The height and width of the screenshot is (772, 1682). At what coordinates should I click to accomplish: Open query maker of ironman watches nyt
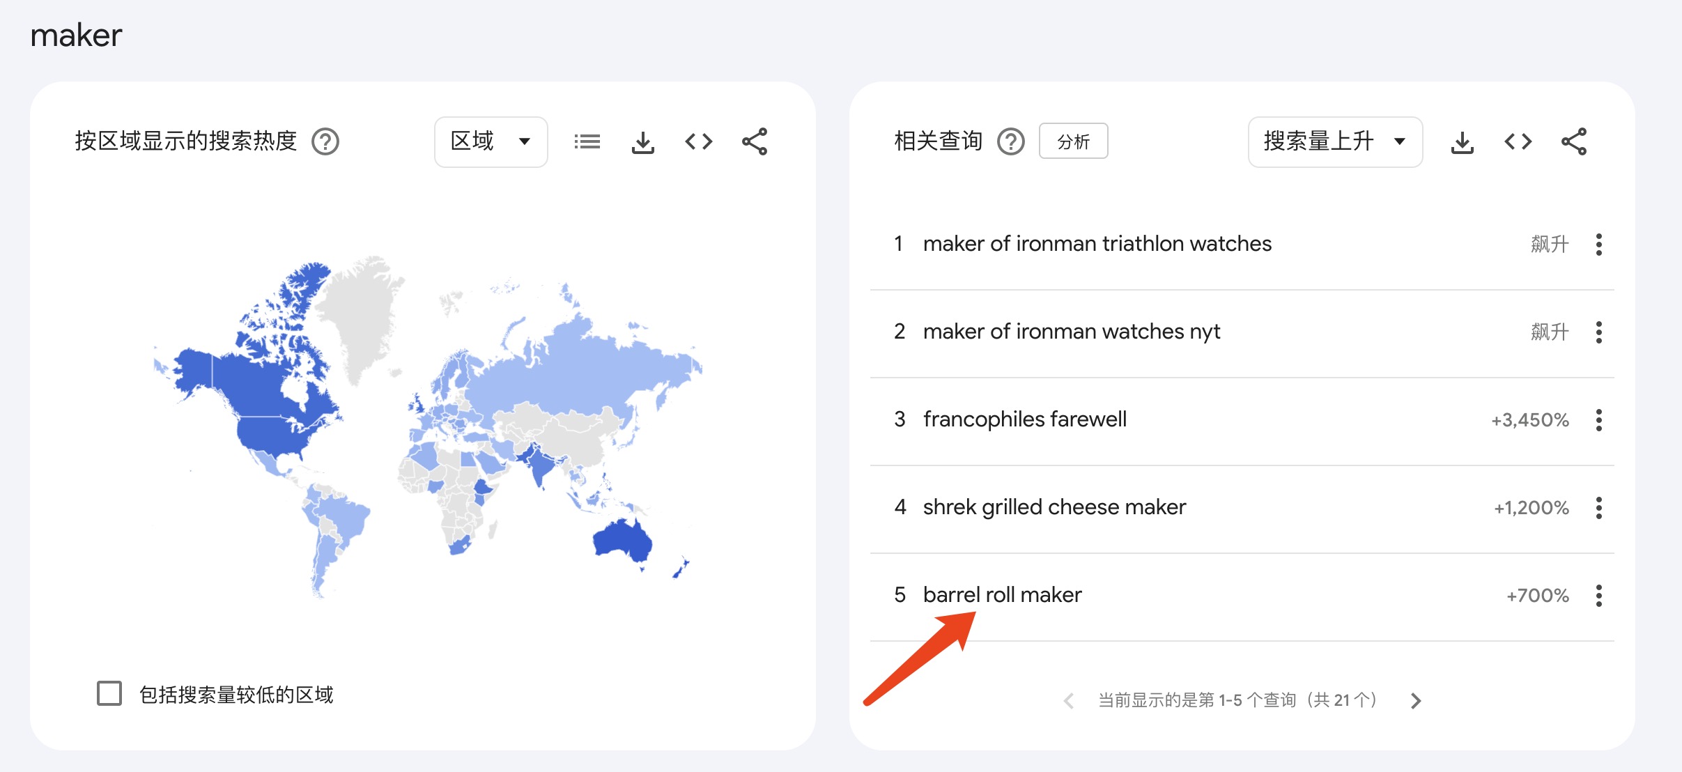click(x=1072, y=332)
